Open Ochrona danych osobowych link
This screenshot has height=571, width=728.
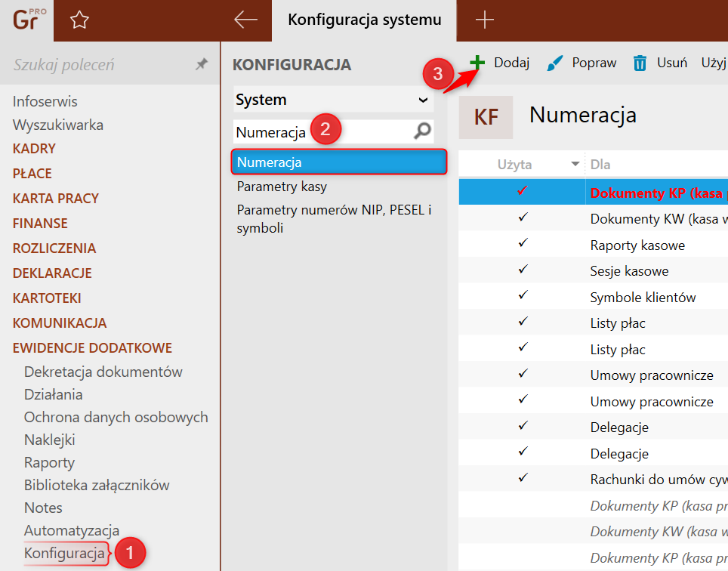click(x=116, y=417)
